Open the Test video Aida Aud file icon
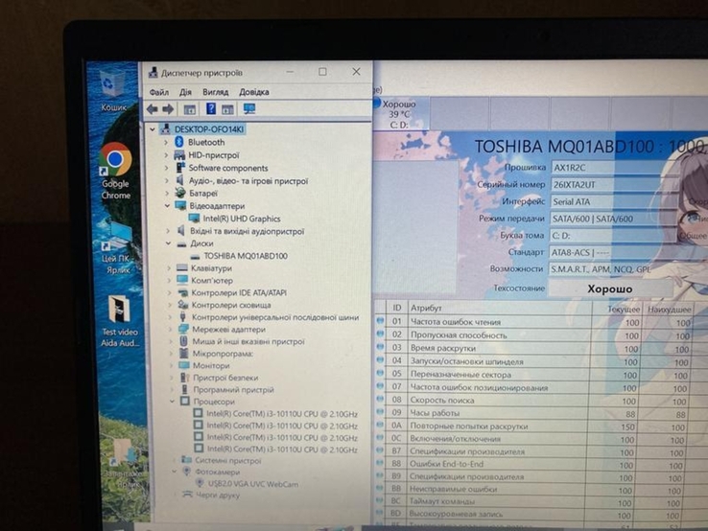 coord(119,321)
